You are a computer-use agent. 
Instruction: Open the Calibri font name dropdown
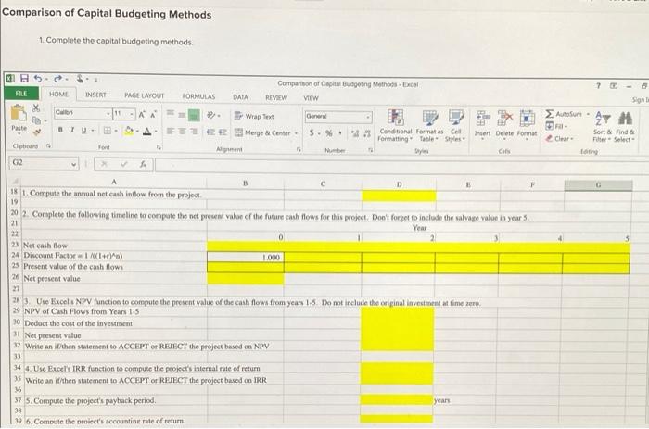[x=108, y=113]
